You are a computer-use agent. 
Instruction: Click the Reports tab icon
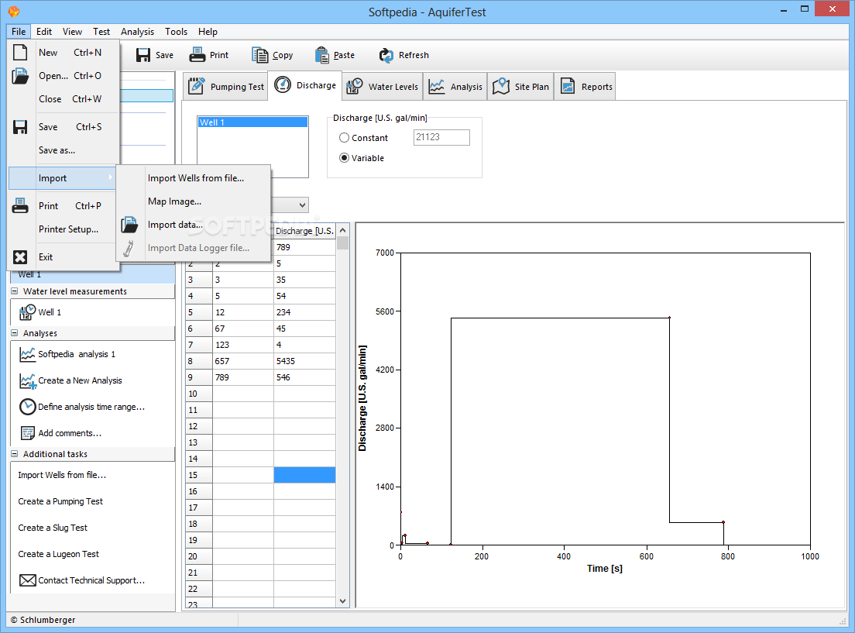[x=568, y=86]
